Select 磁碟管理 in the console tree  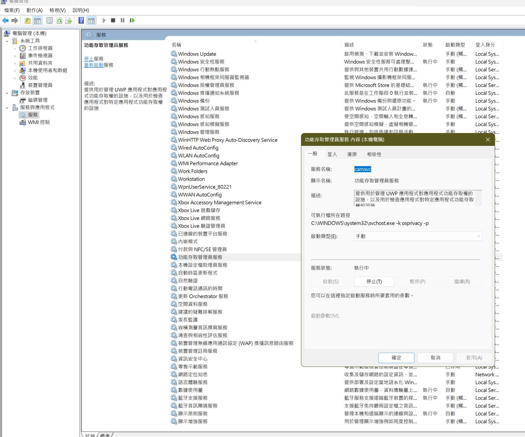[x=38, y=100]
